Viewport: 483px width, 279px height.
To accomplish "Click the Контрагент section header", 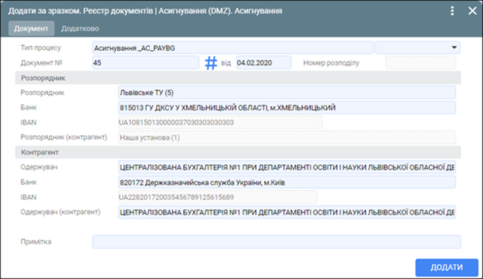I will [x=238, y=152].
